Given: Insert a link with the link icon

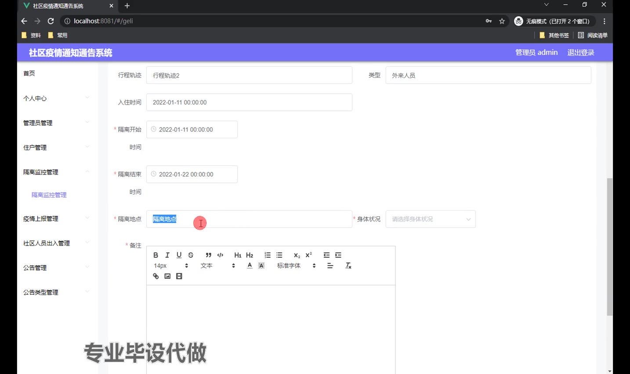Looking at the screenshot, I should point(156,276).
